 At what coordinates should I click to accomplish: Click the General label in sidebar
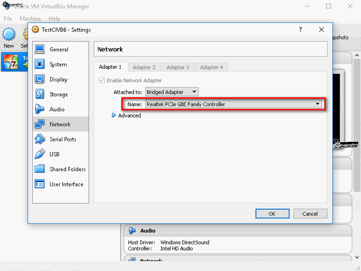[59, 49]
